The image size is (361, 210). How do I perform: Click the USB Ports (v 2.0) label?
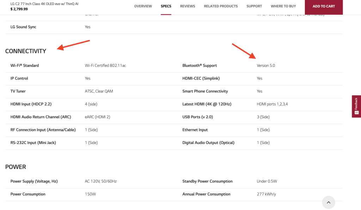coord(197,117)
